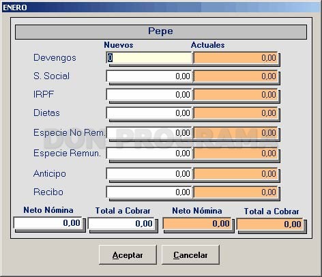
Task: Select the Recibo Nuevos input field
Action: [x=149, y=192]
